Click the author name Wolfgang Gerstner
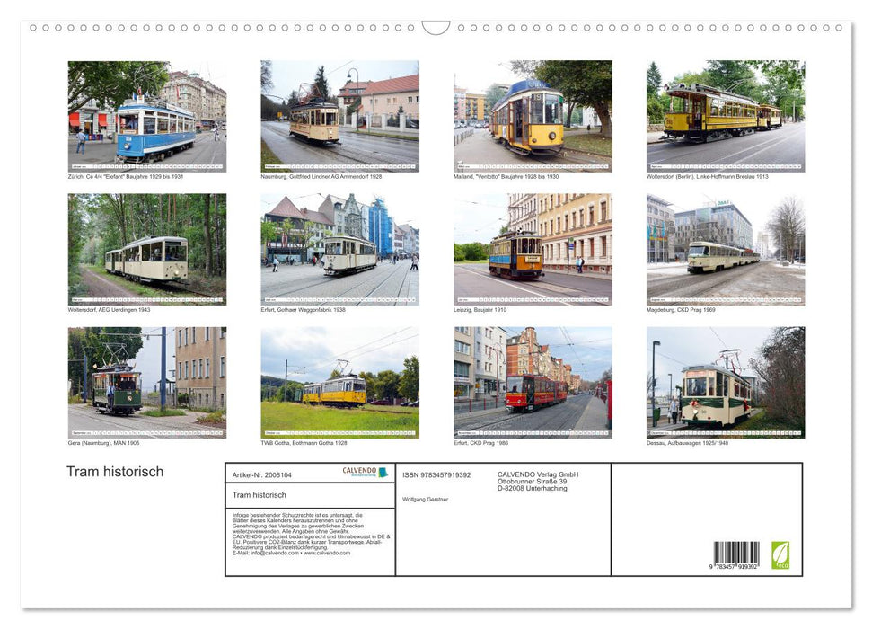This screenshot has width=872, height=629. point(425,500)
